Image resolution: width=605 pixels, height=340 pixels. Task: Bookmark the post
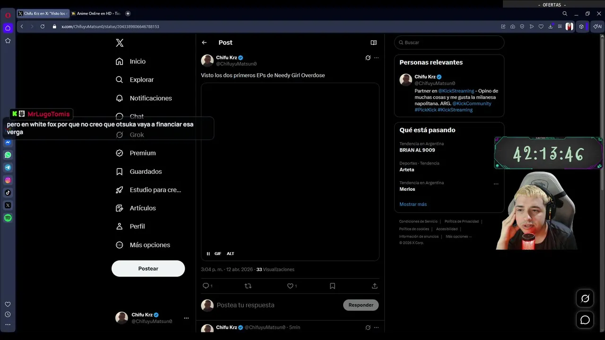(x=332, y=286)
